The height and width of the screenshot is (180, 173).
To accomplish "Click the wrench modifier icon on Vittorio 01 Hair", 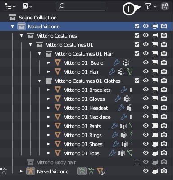I will click(x=112, y=71).
